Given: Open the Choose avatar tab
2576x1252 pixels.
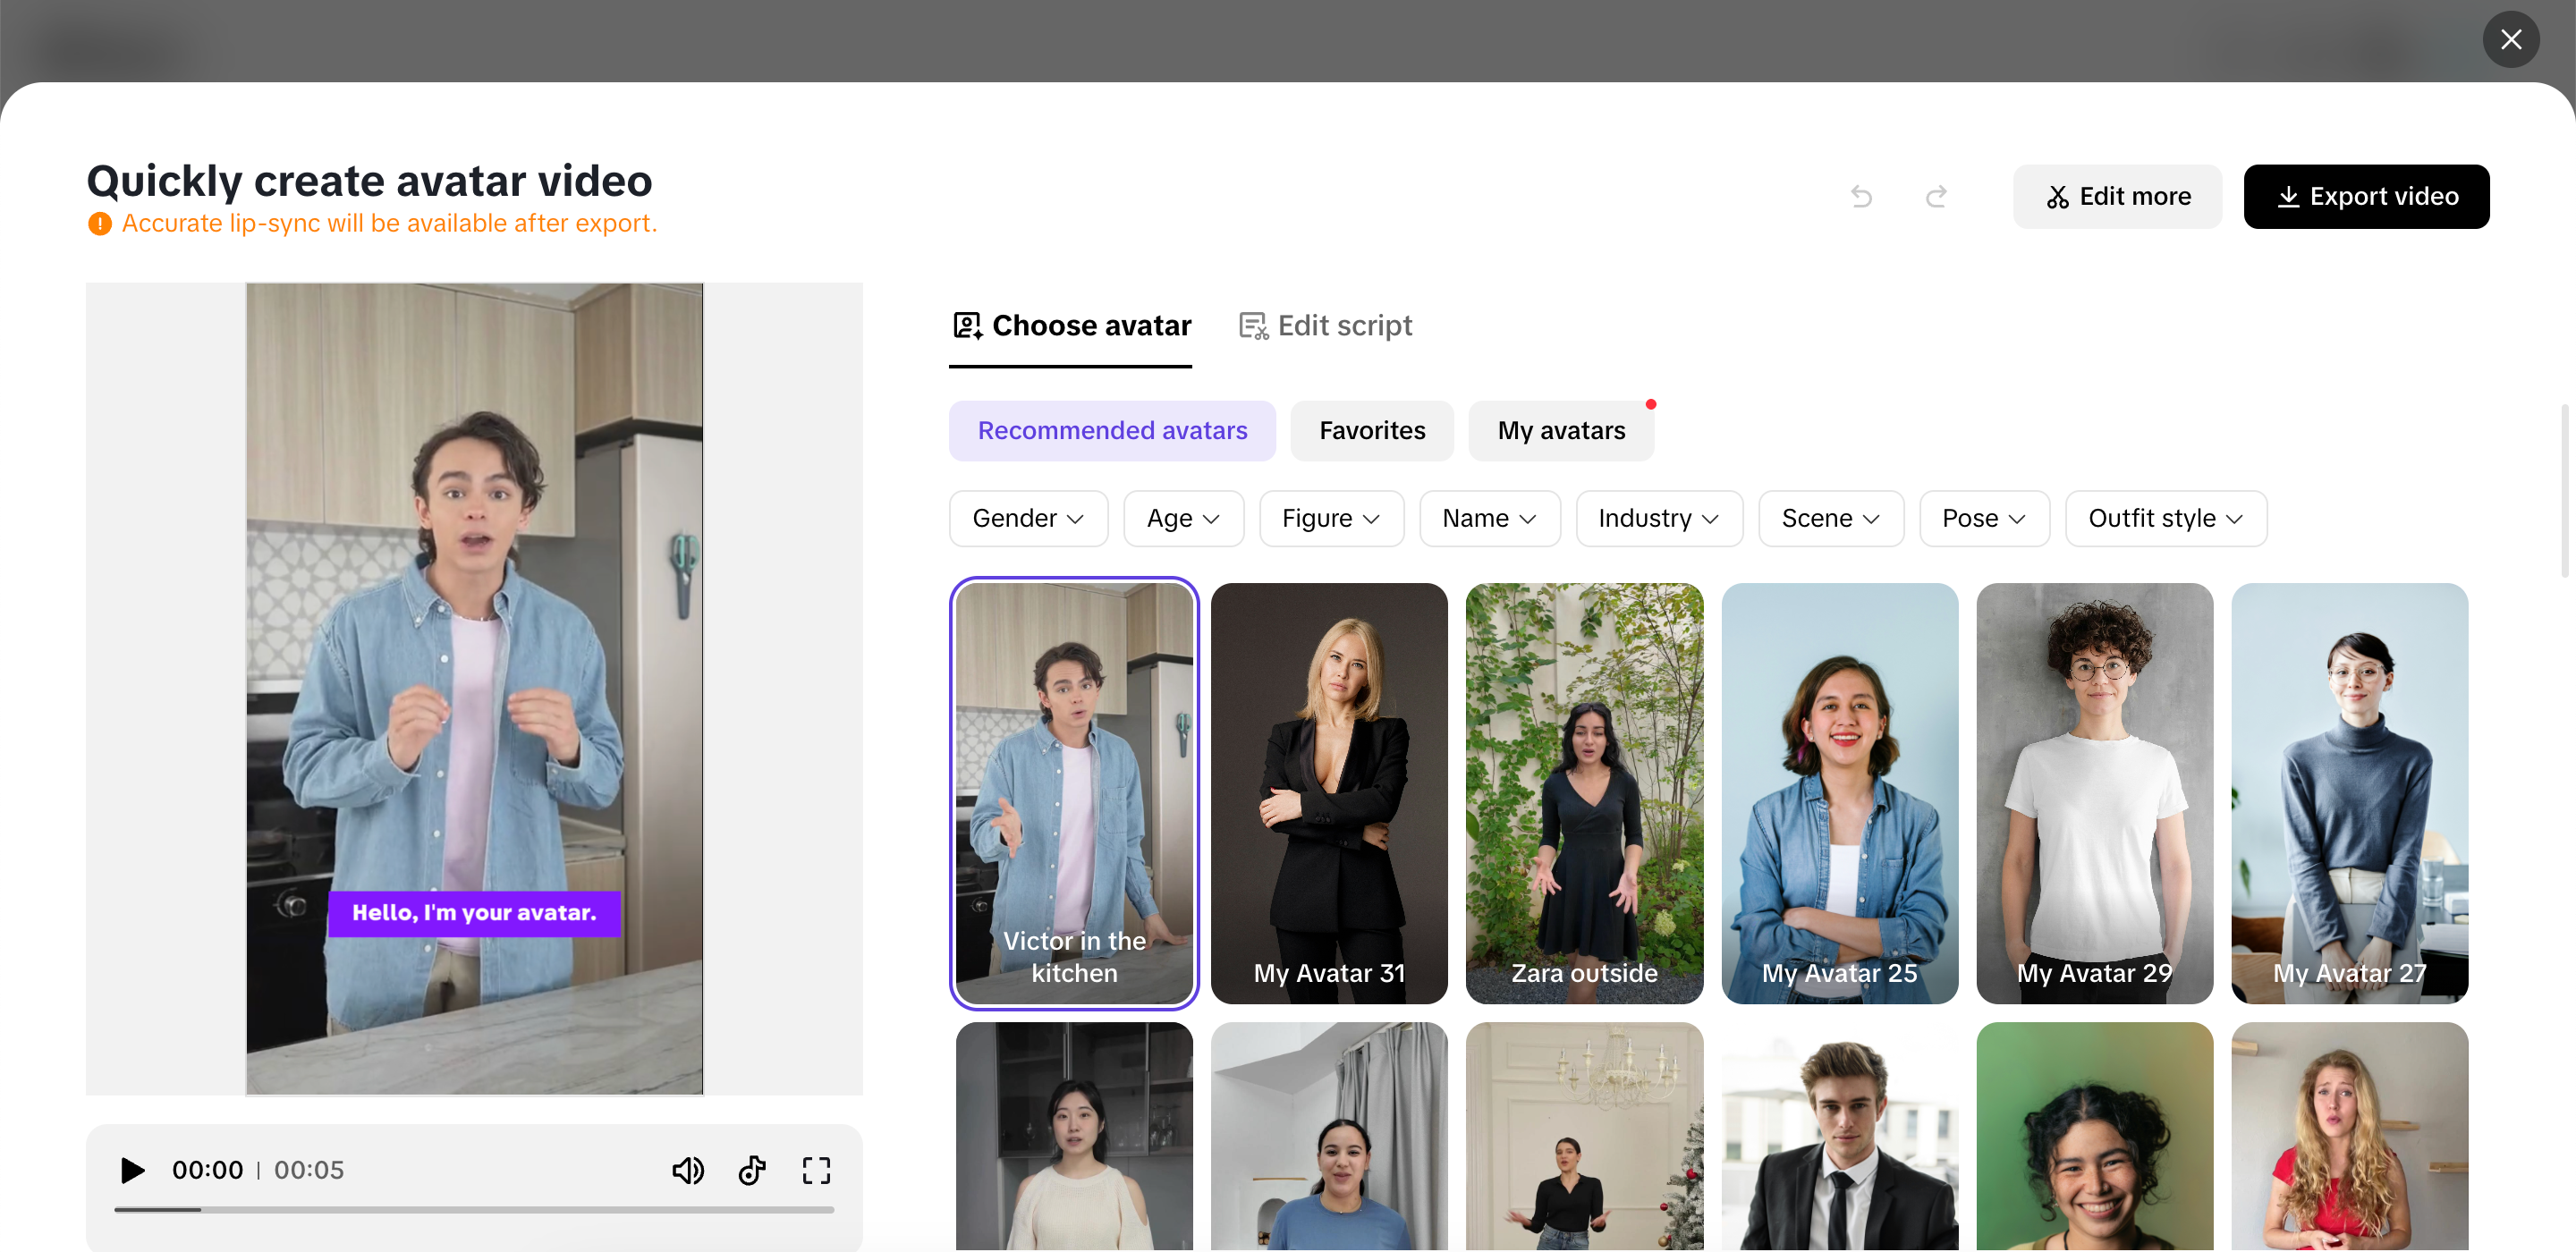Looking at the screenshot, I should point(1071,325).
